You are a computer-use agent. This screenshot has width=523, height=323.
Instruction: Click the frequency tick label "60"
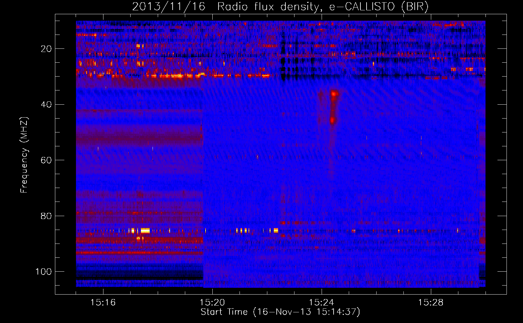tap(46, 160)
